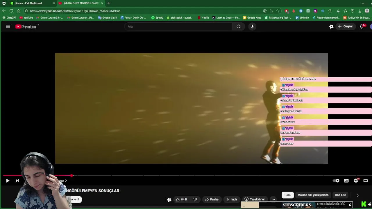The height and width of the screenshot is (209, 372).
Task: Open the favorites list icon
Action: click(x=345, y=11)
